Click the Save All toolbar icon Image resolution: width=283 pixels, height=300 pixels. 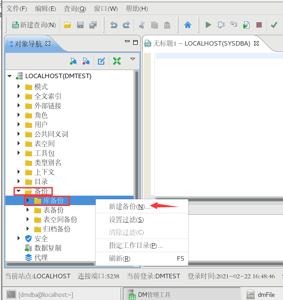pyautogui.click(x=93, y=25)
